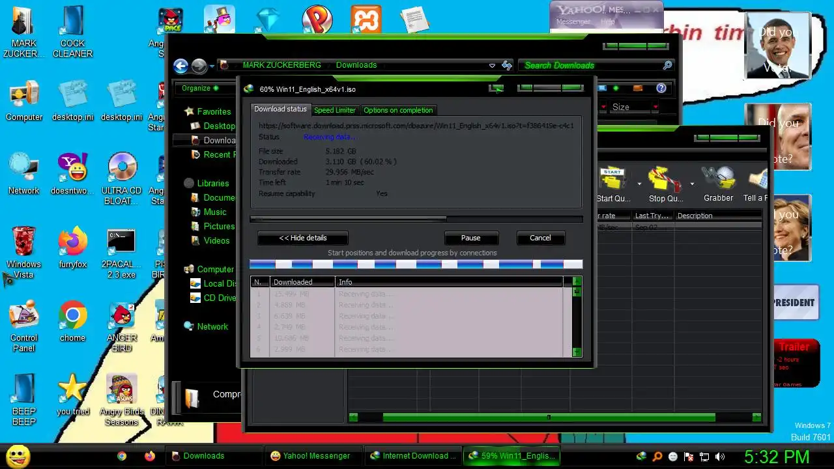Image resolution: width=834 pixels, height=469 pixels.
Task: Click the Search Downloads input field
Action: point(590,65)
